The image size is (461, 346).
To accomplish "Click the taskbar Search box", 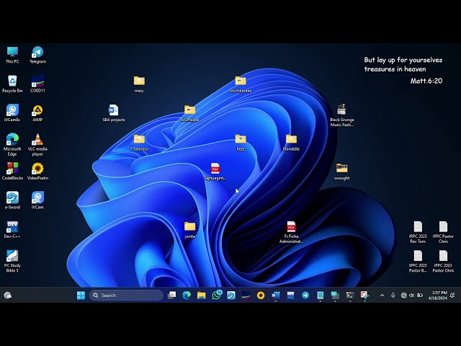I will tap(127, 295).
